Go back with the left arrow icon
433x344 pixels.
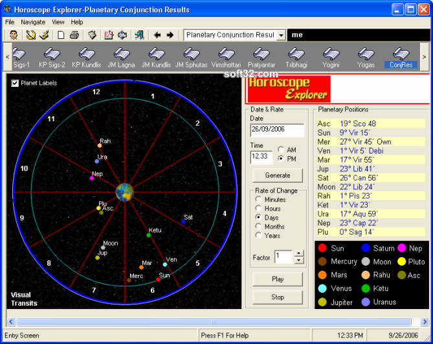(x=157, y=35)
